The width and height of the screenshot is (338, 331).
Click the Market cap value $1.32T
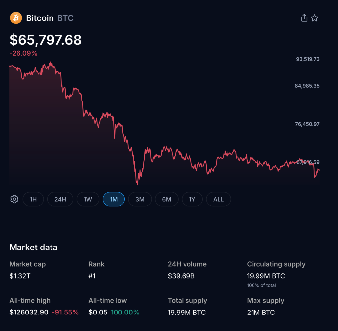point(20,276)
